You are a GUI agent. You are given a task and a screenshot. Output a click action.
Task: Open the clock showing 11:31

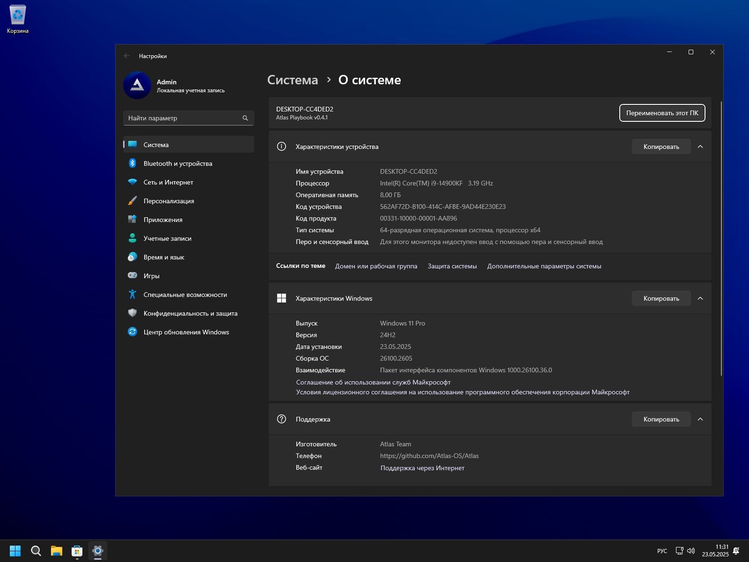click(715, 551)
